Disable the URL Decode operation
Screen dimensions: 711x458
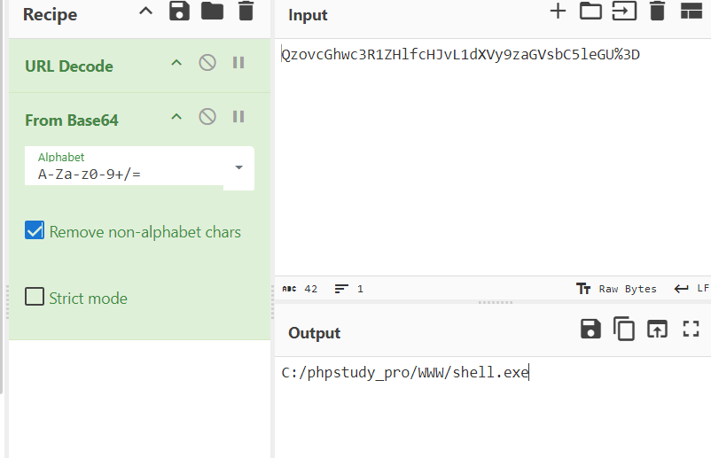[x=207, y=63]
